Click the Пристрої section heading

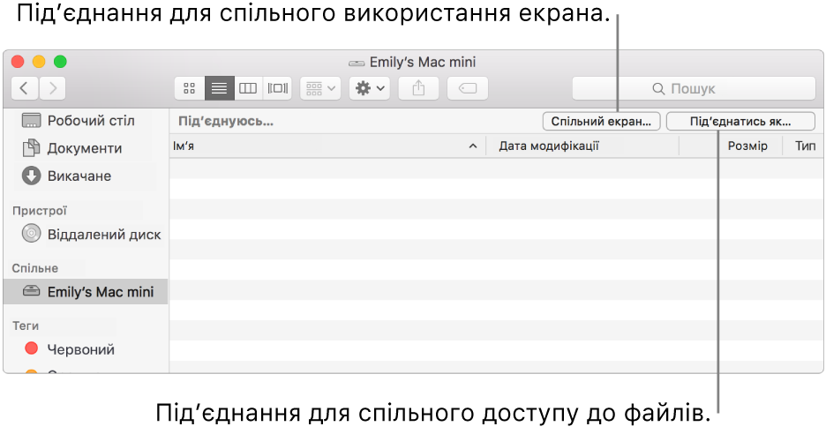pos(40,211)
